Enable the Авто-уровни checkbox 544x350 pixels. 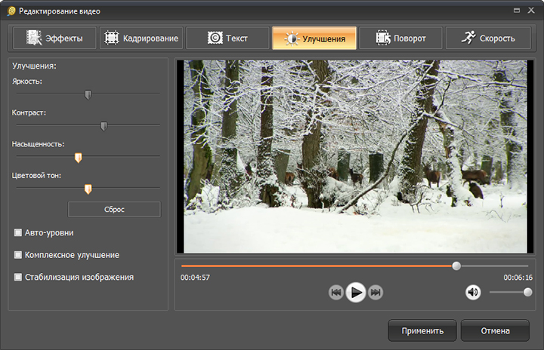18,232
